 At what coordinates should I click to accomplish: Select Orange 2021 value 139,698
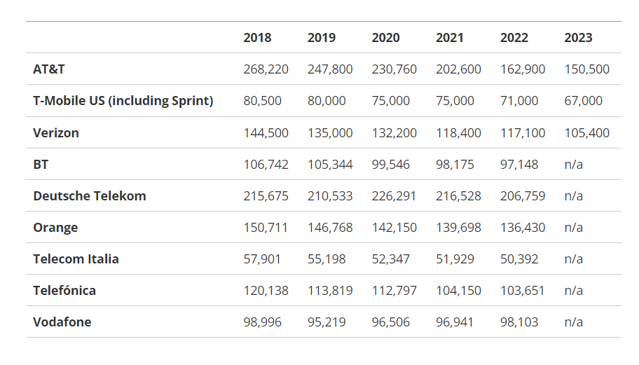point(458,227)
